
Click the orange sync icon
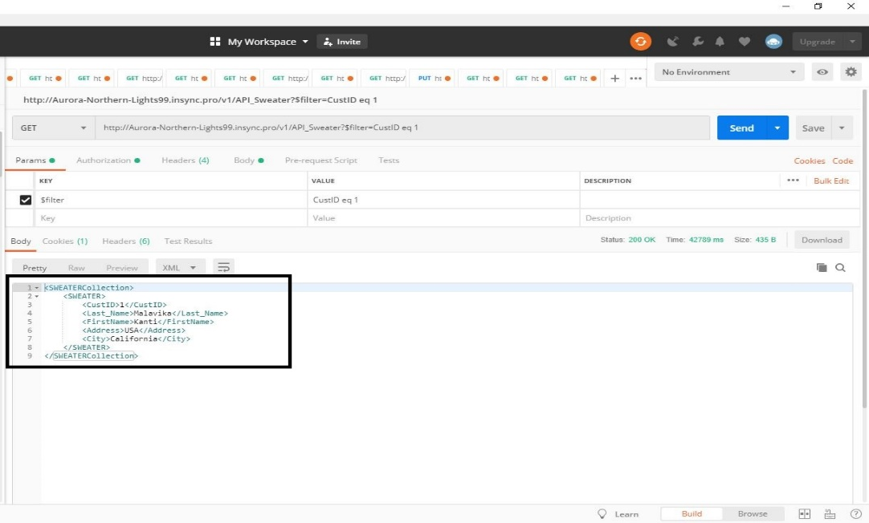pos(640,42)
